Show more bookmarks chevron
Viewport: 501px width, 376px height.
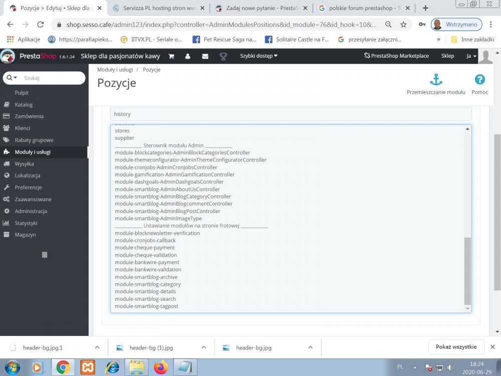(438, 39)
